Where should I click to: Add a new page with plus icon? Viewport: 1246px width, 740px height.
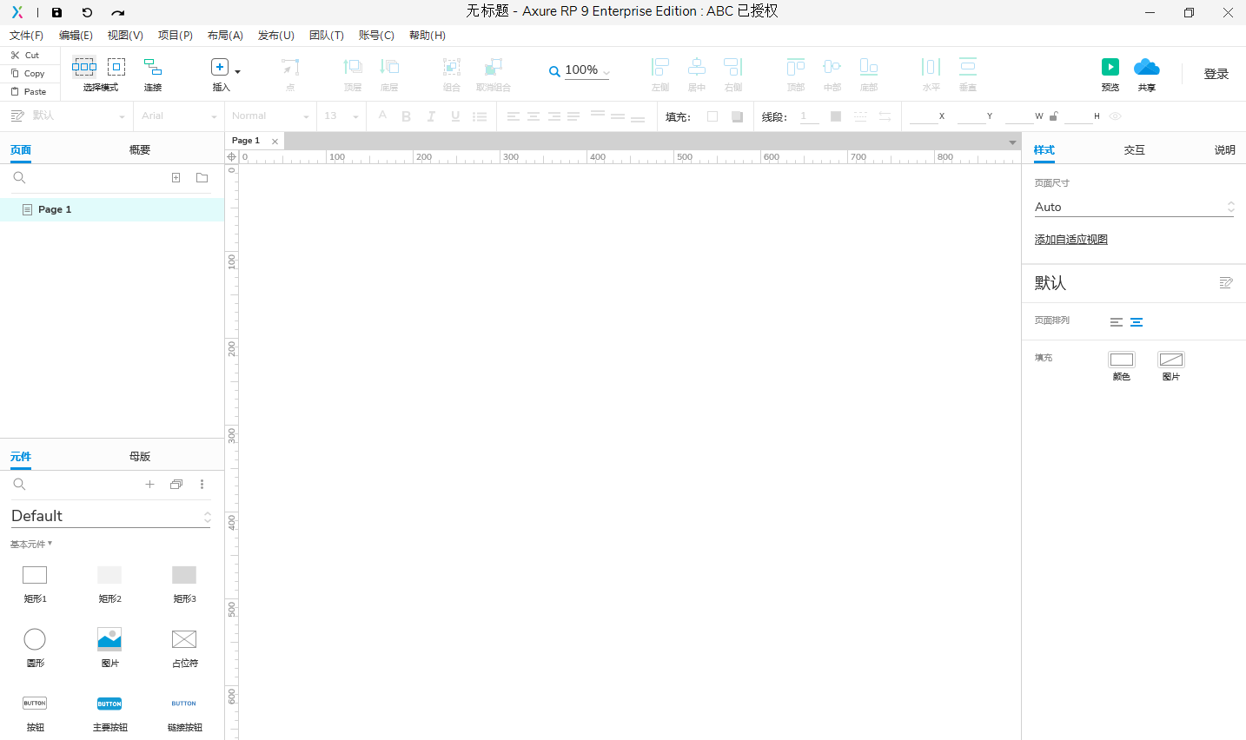coord(176,178)
